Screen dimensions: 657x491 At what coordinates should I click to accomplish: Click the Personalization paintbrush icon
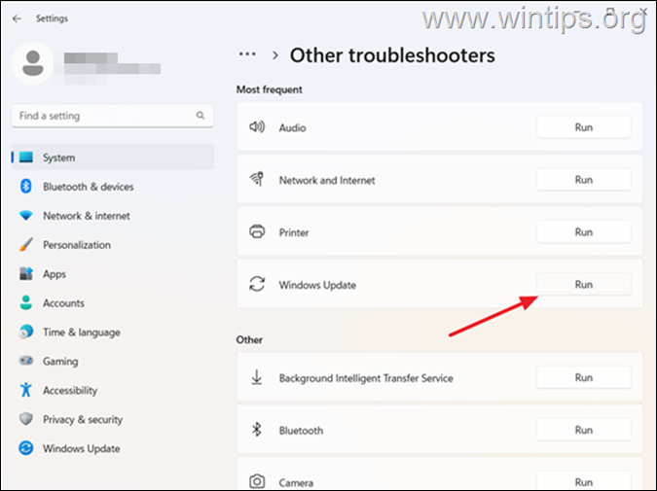[26, 244]
